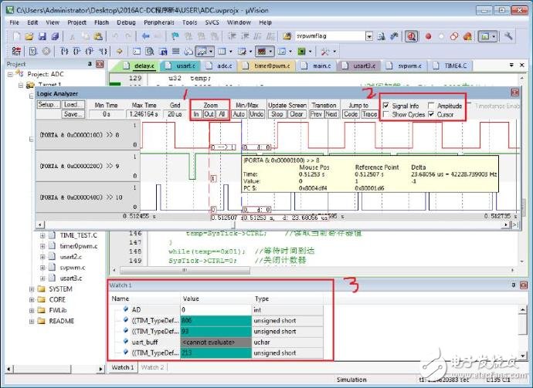Click the Insert Breakpoint red dot icon

[x=428, y=36]
